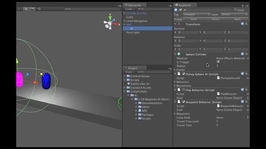Open Waypoint Behavior help book icon
The height and width of the screenshot is (149, 266).
(x=242, y=102)
